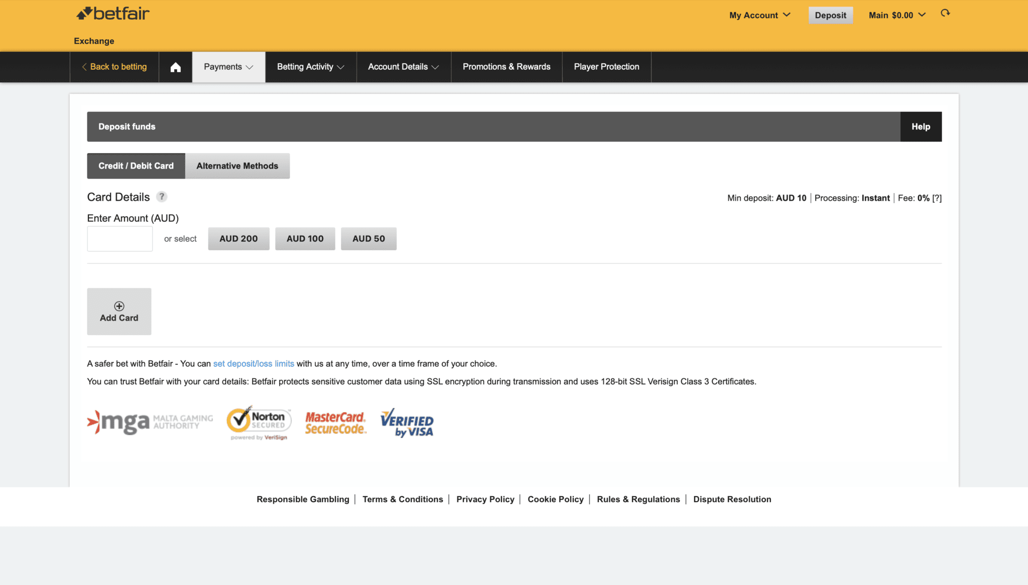Screen dimensions: 1028x585
Task: Open Responsible Gambling footer link
Action: [x=303, y=499]
